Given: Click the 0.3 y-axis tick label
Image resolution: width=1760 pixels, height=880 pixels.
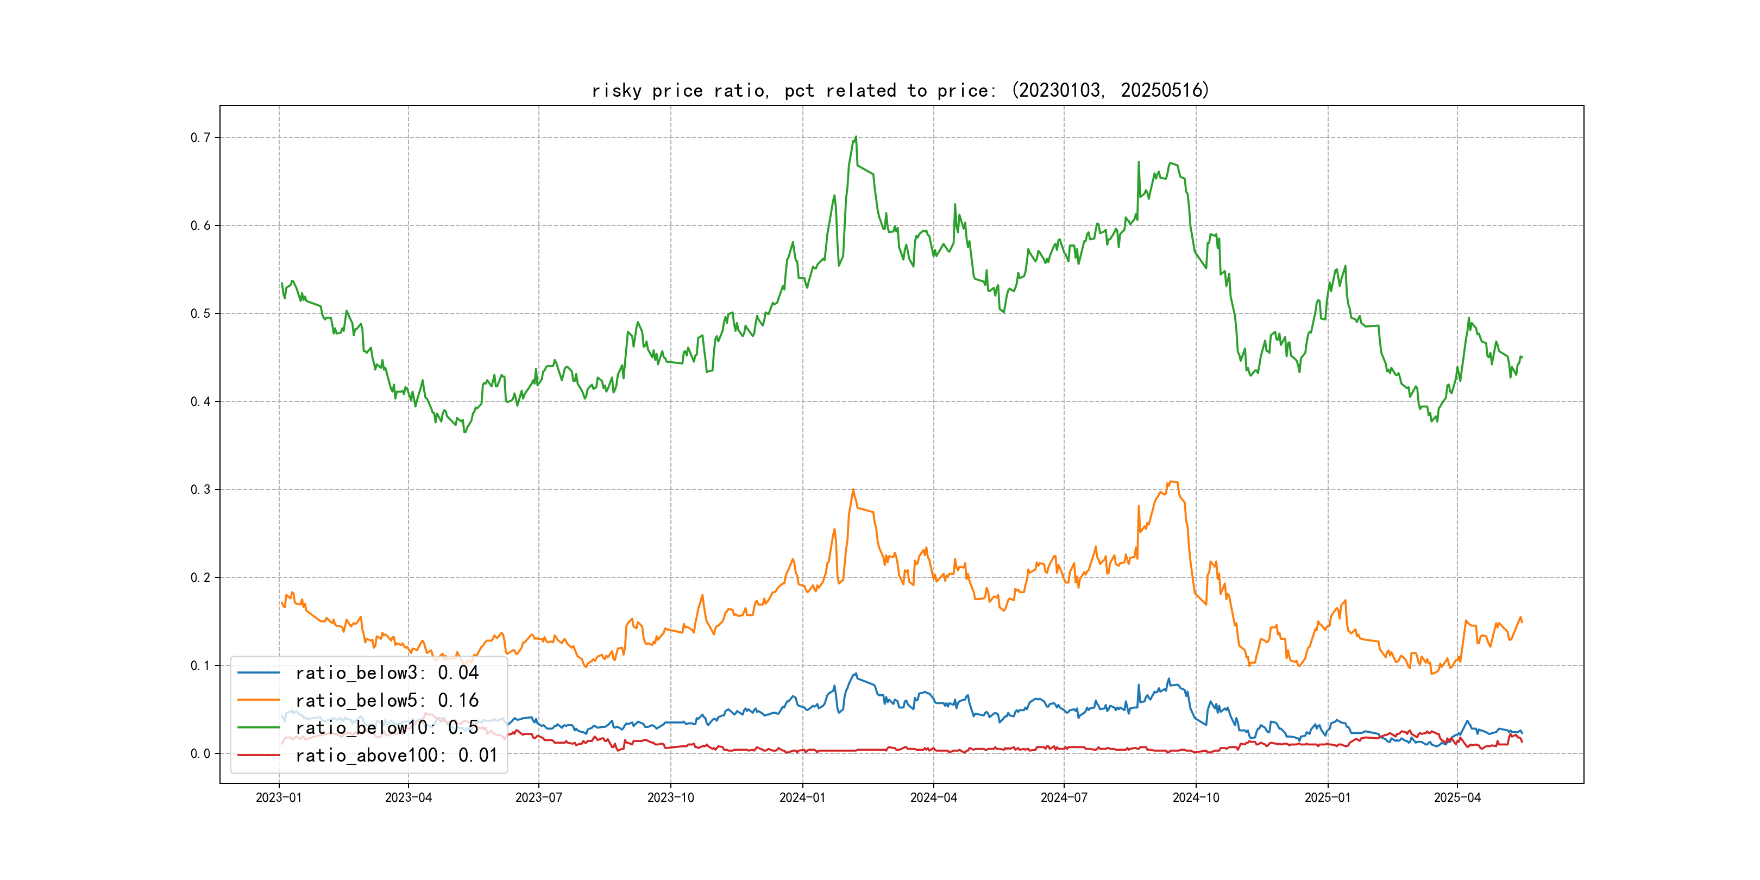Looking at the screenshot, I should 200,489.
